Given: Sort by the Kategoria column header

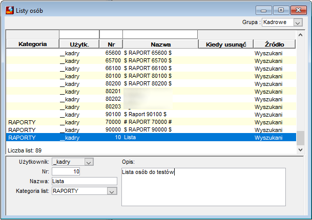Looking at the screenshot, I should [x=33, y=44].
